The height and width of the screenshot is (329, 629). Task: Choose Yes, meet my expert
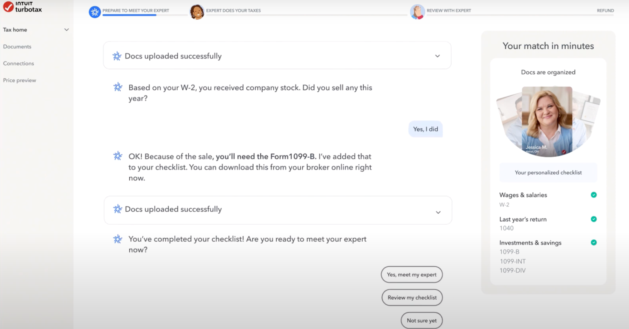point(412,275)
